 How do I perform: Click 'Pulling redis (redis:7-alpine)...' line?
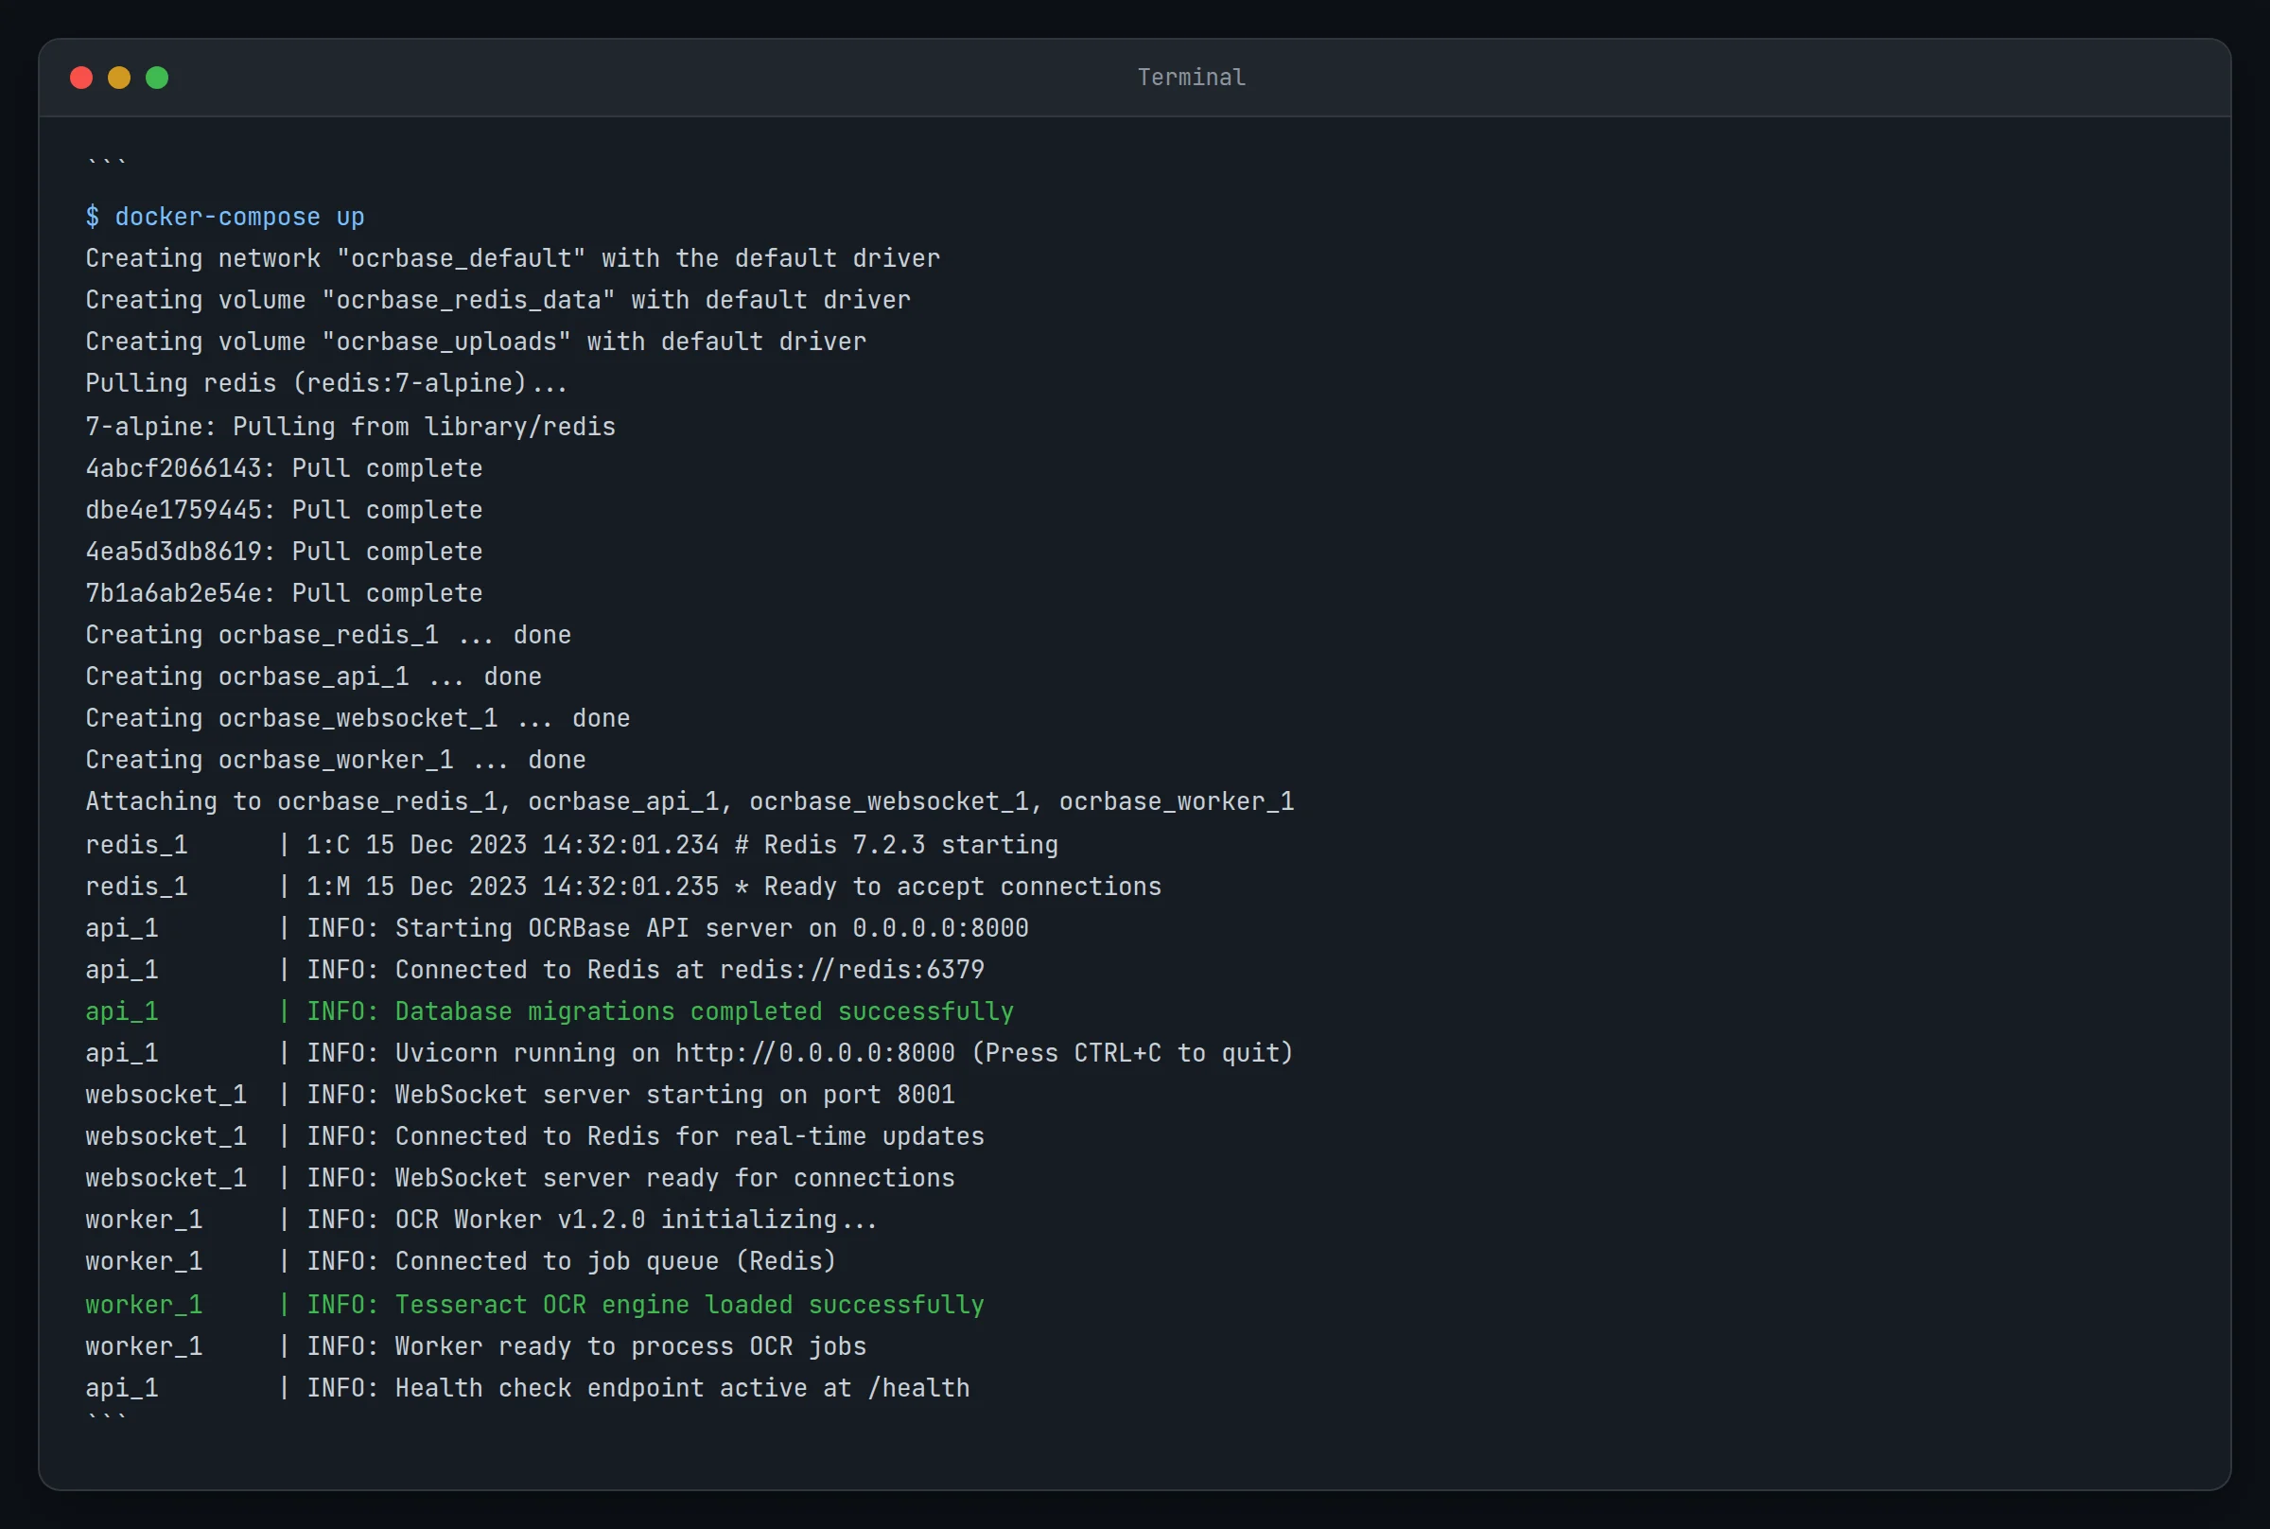[326, 383]
